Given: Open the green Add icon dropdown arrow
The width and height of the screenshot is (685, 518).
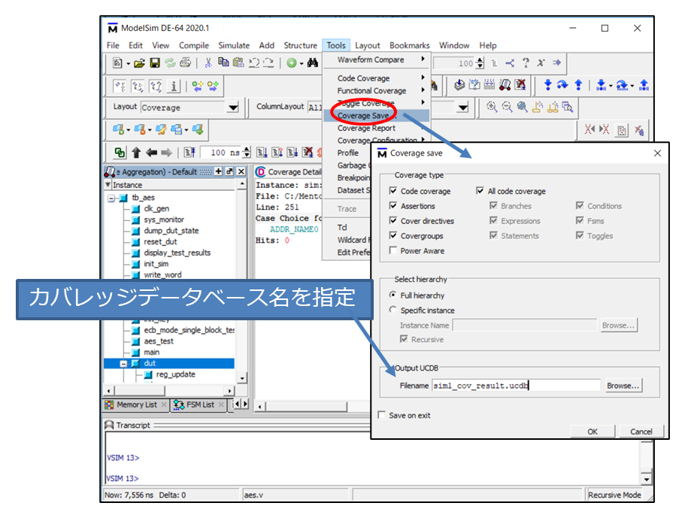Looking at the screenshot, I should (x=302, y=64).
